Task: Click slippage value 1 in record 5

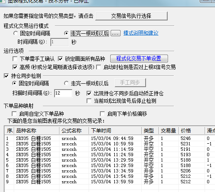Action: coord(208,160)
